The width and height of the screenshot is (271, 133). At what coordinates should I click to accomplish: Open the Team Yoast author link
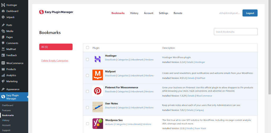(200, 128)
